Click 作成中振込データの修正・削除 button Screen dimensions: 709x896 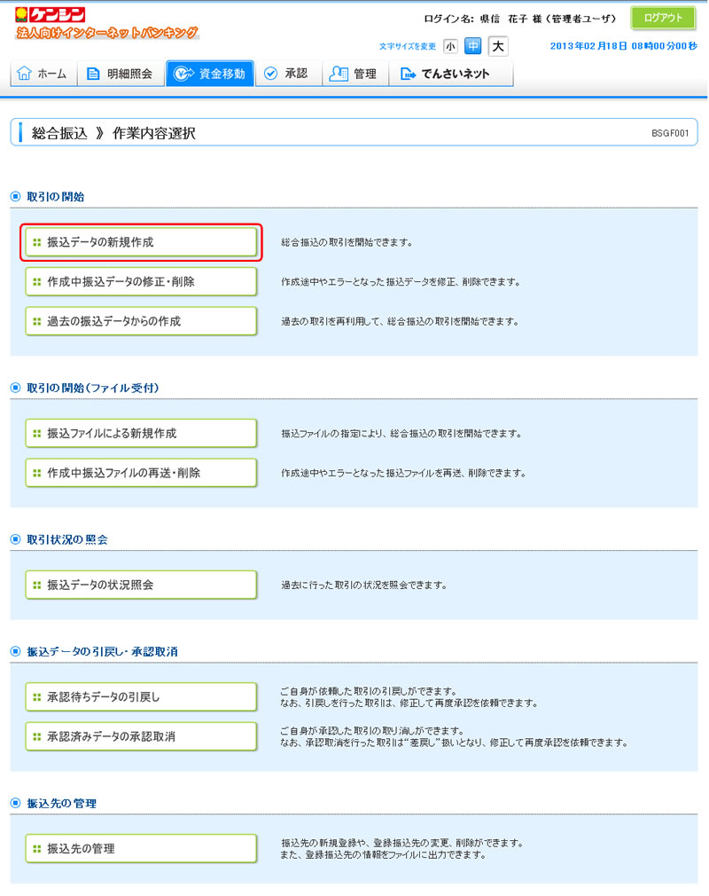tap(141, 281)
